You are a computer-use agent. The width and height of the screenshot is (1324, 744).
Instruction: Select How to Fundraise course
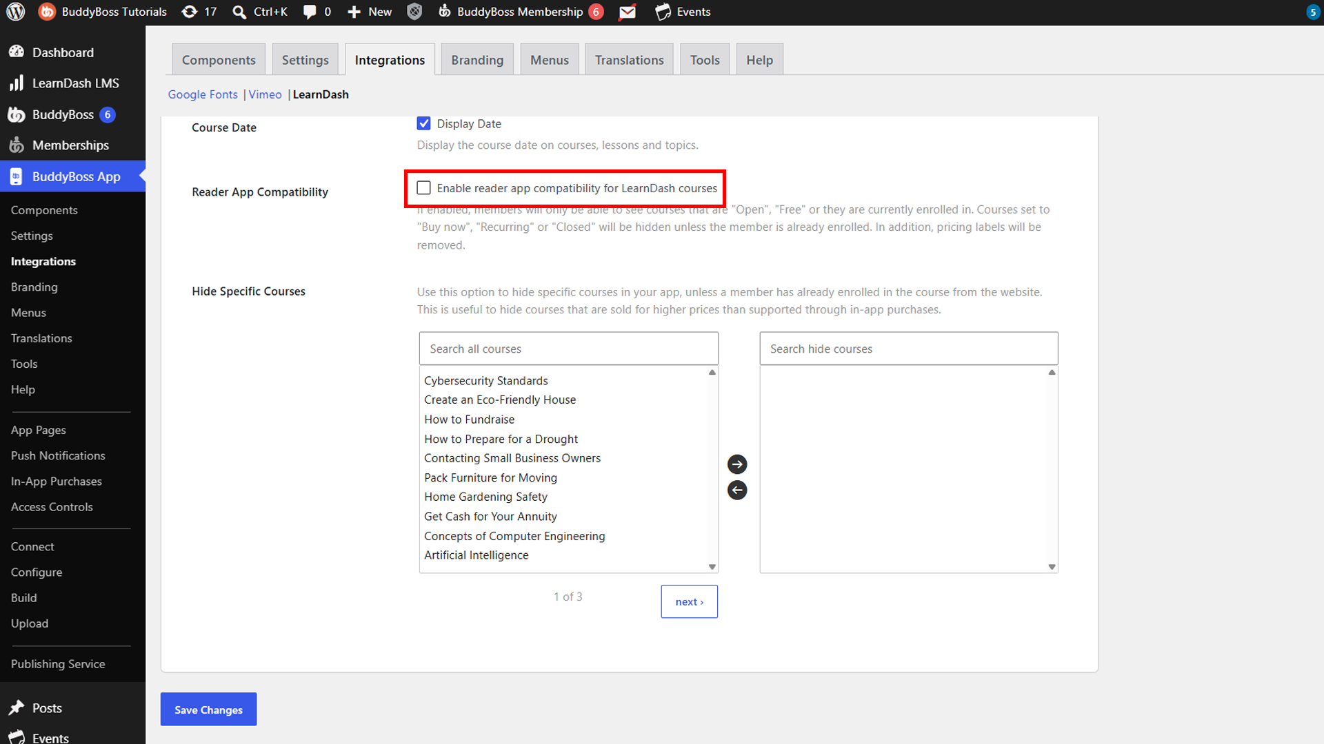tap(469, 420)
